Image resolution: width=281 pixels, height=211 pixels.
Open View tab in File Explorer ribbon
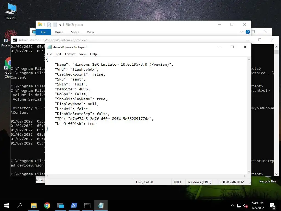(90, 32)
